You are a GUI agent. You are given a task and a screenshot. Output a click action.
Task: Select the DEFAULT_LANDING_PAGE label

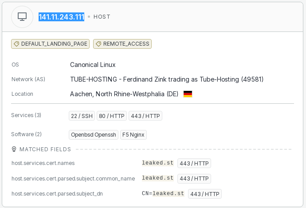pyautogui.click(x=51, y=44)
